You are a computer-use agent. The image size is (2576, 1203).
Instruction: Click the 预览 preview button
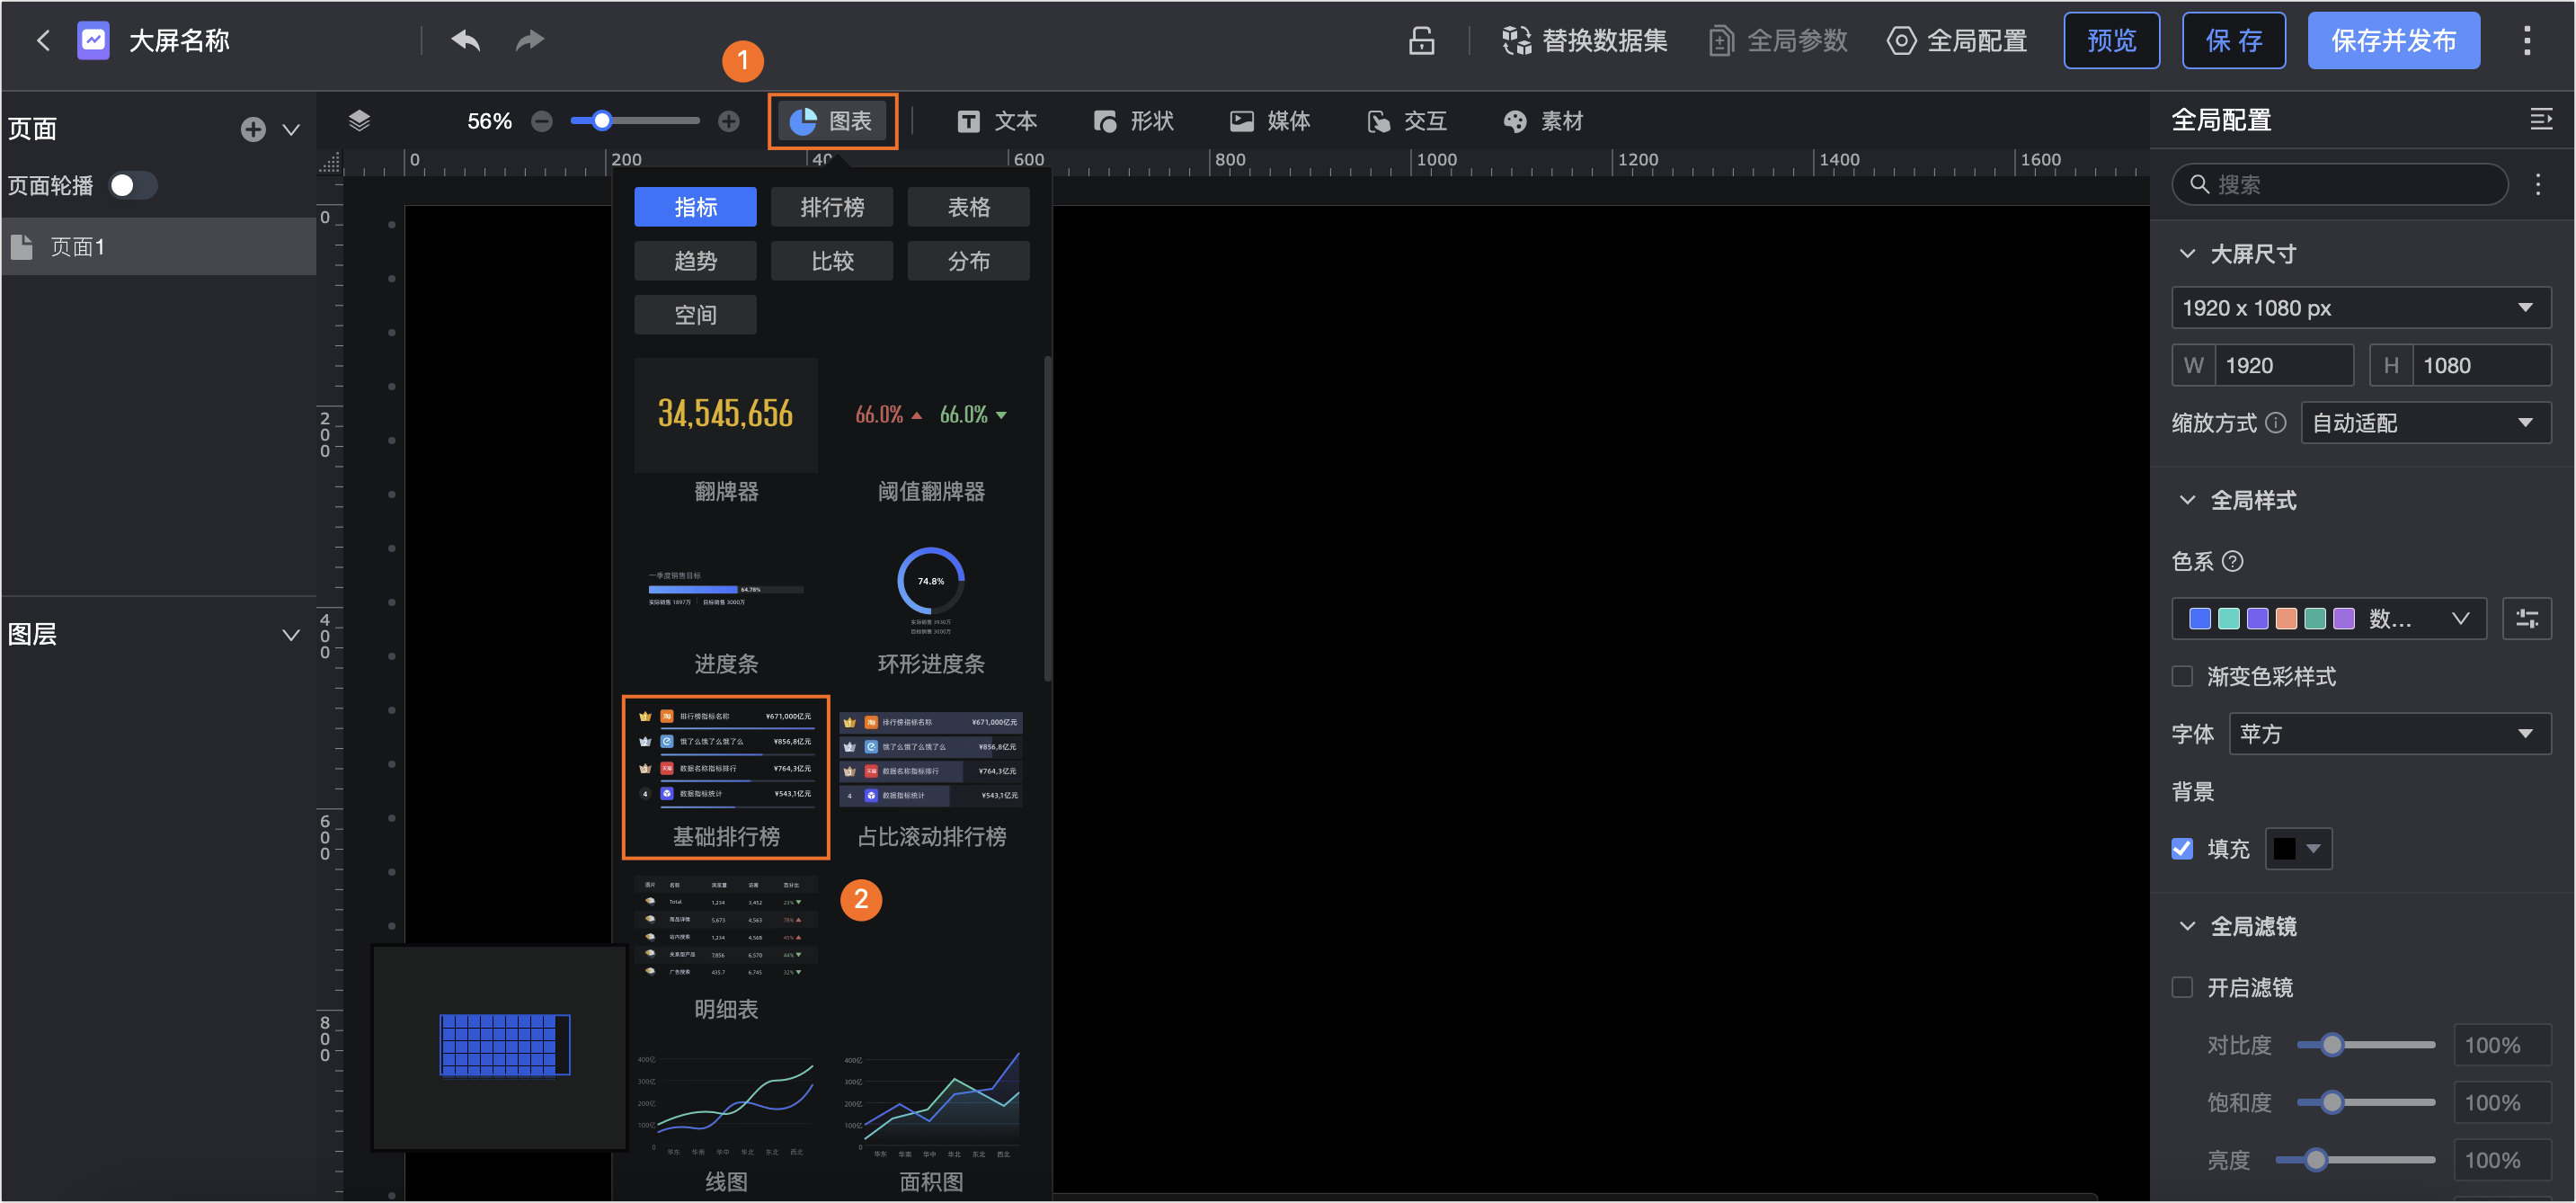pyautogui.click(x=2112, y=40)
